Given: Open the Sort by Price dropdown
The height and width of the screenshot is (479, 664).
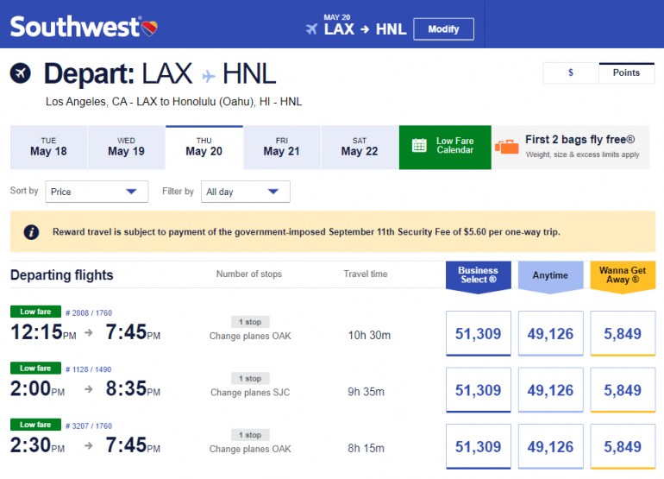Looking at the screenshot, I should click(x=97, y=192).
